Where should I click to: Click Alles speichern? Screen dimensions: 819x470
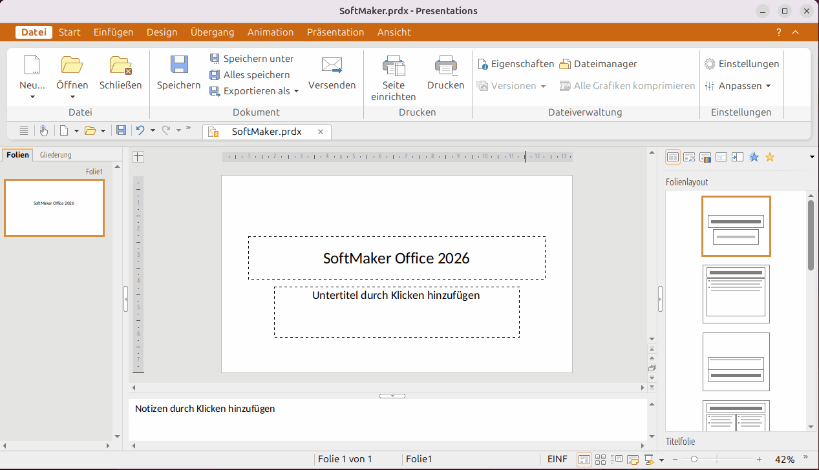pyautogui.click(x=250, y=75)
